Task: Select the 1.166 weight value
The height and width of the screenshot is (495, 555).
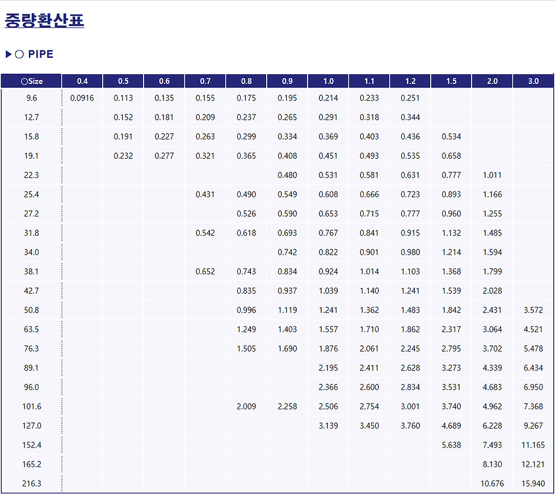Action: pos(493,194)
